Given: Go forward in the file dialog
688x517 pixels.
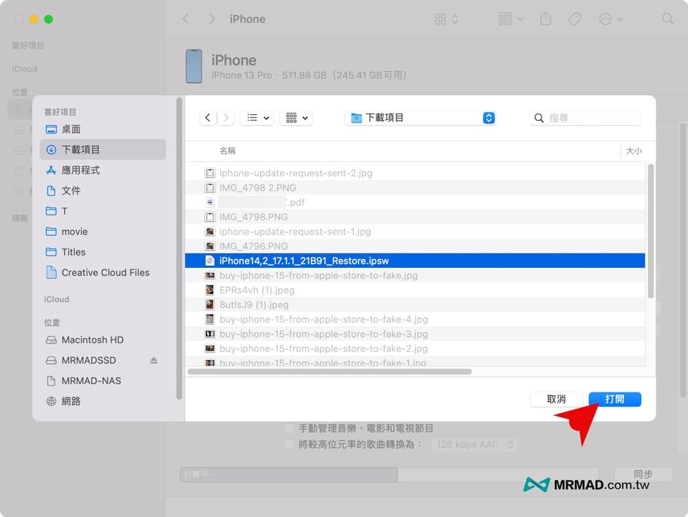Looking at the screenshot, I should [226, 118].
